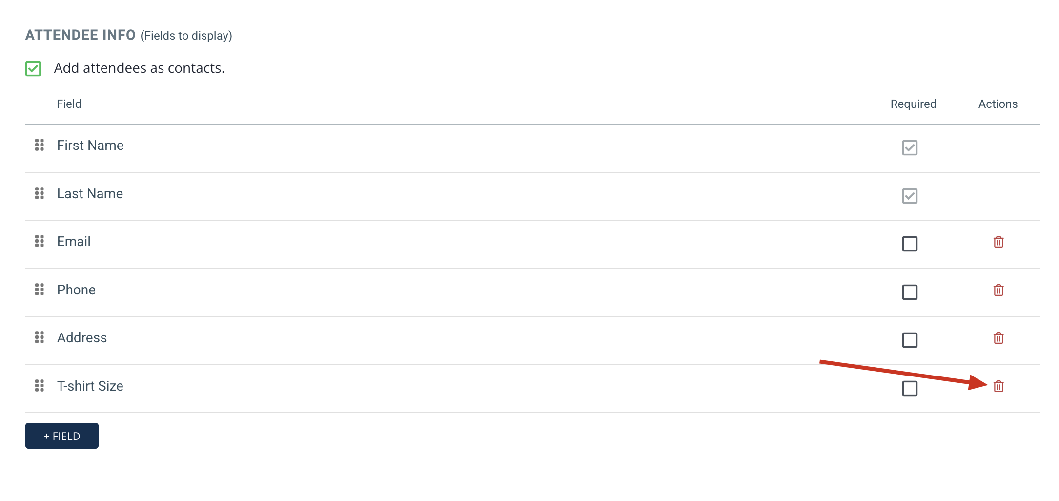This screenshot has height=501, width=1059.
Task: Delete the T-shirt Size field
Action: coord(998,386)
